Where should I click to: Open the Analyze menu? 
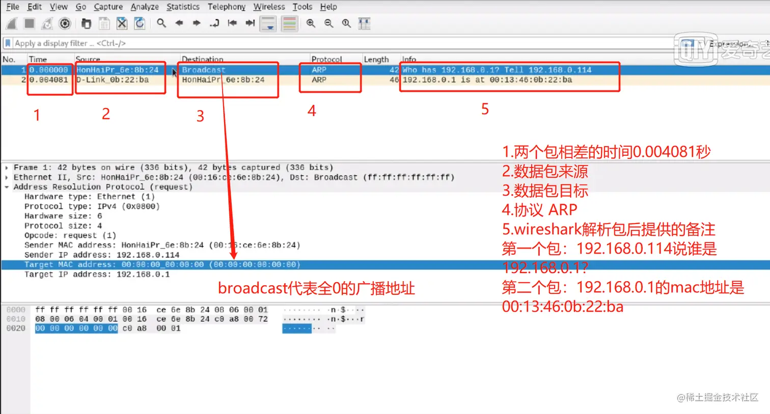[x=145, y=7]
